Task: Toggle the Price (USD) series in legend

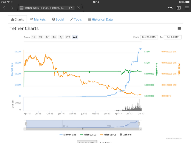Action: pos(88,135)
